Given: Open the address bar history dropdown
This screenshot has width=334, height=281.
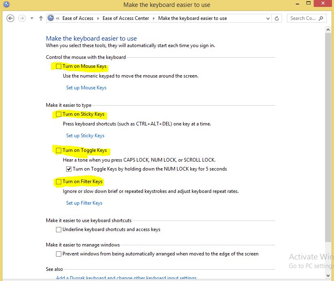Looking at the screenshot, I should tap(268, 19).
